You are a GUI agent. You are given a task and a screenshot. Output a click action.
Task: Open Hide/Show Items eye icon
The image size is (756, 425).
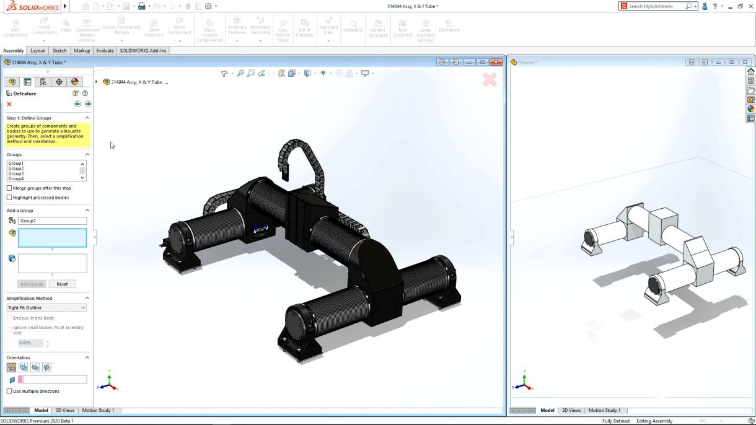[x=323, y=73]
